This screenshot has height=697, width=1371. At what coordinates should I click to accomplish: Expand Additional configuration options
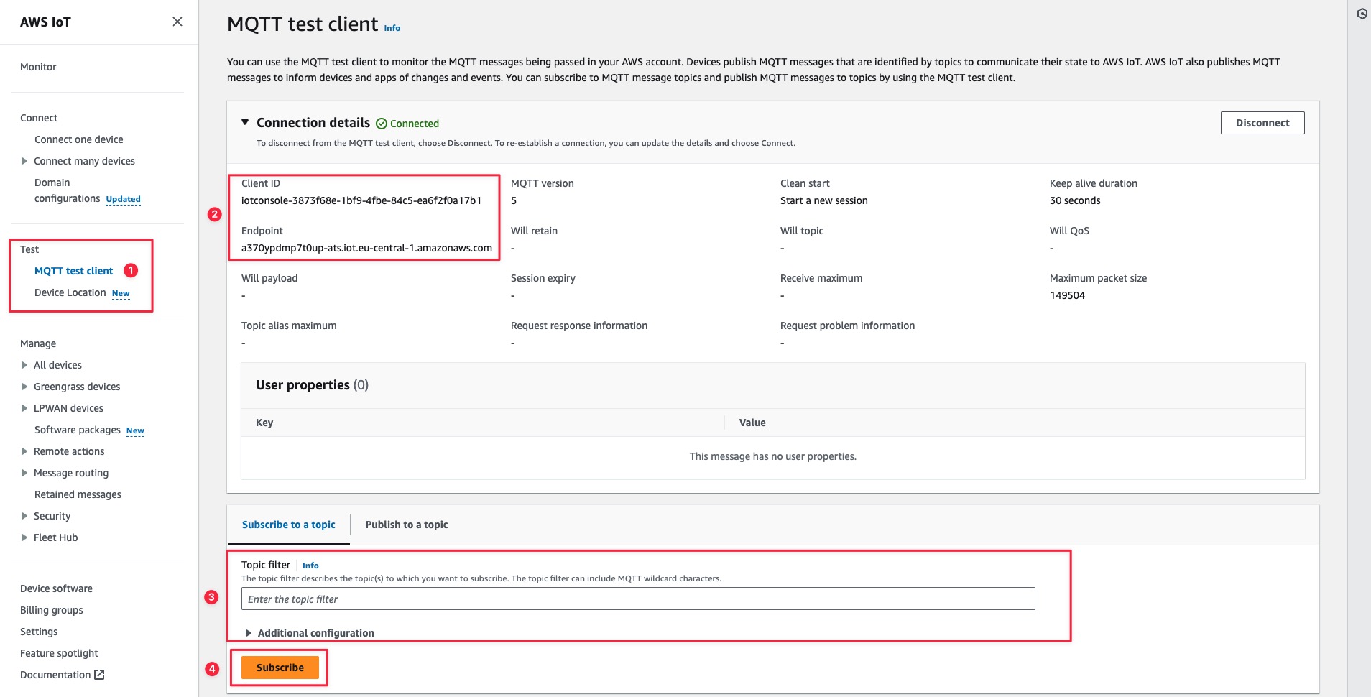[249, 633]
